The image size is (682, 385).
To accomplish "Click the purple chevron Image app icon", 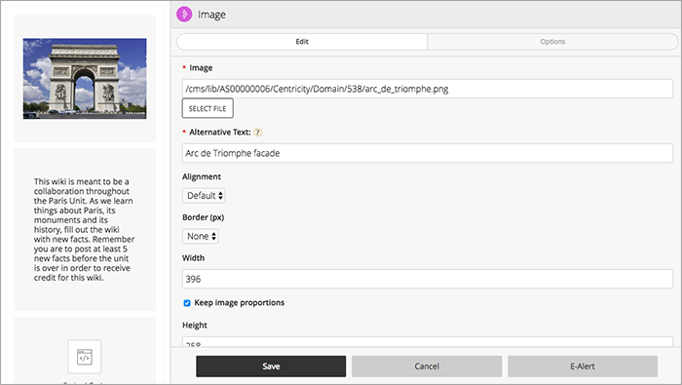I will (x=184, y=14).
